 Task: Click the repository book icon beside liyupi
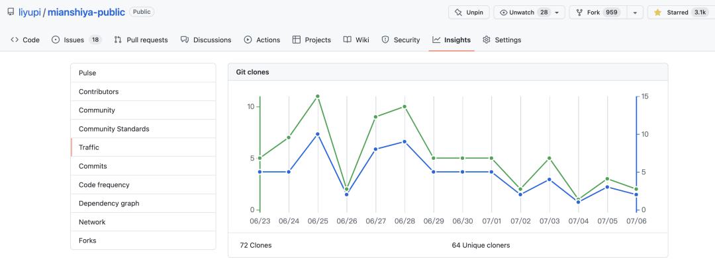tap(11, 13)
